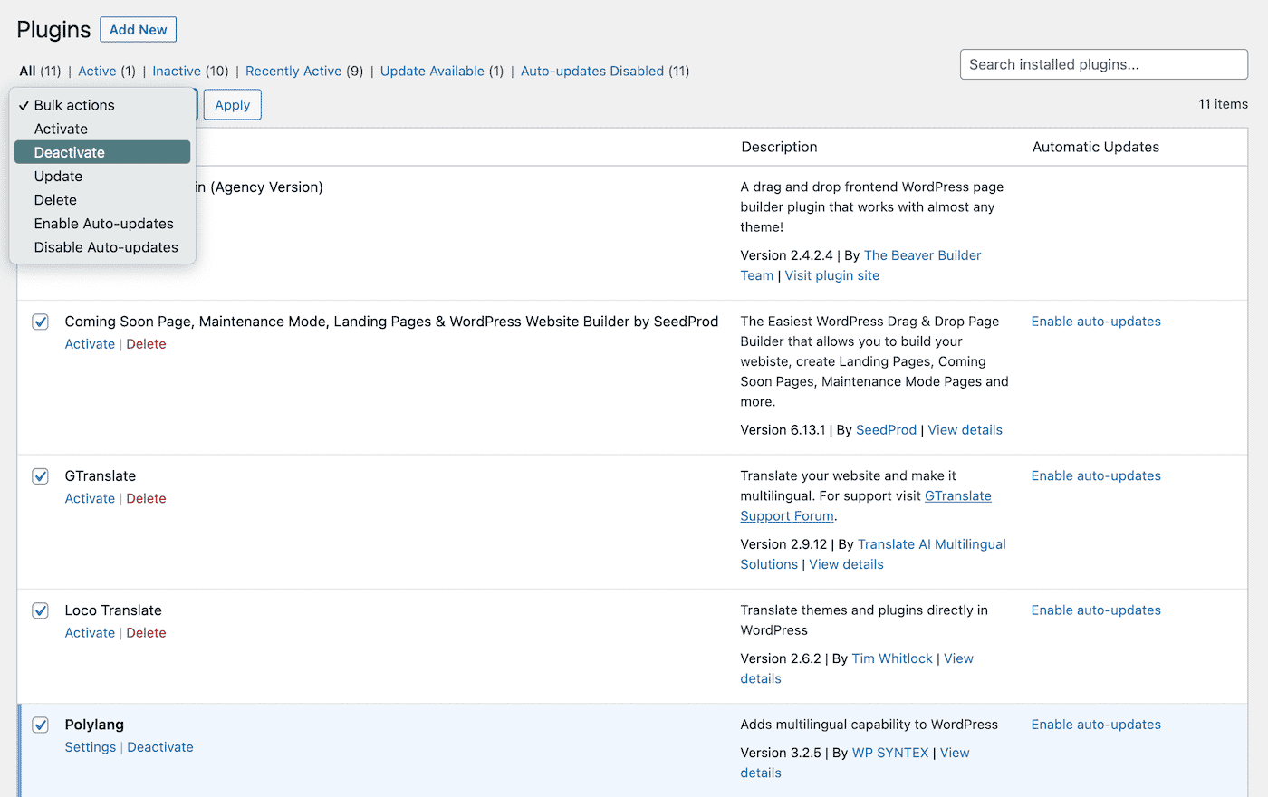Click the search installed plugins field

click(1103, 64)
